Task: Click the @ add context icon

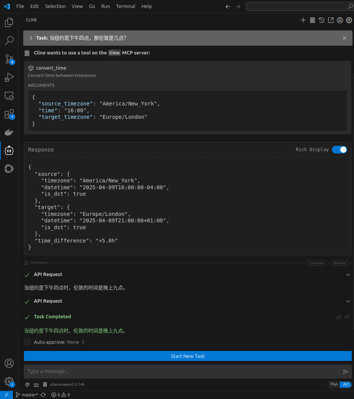Action: (27, 385)
